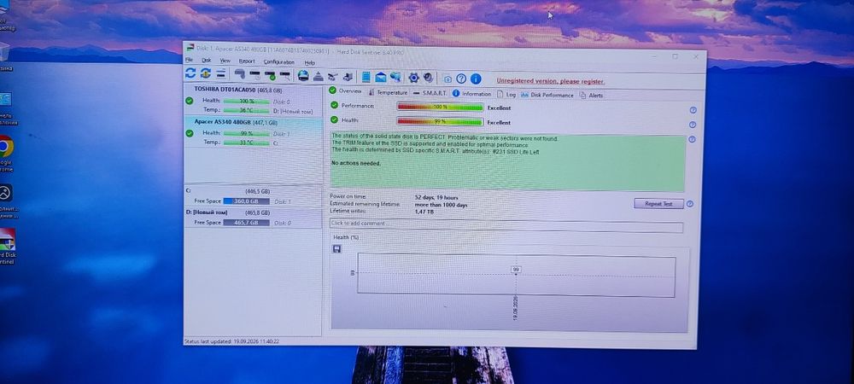Screen dimensions: 854x384
Task: Click the help icon beside Performance bar
Action: coord(693,110)
